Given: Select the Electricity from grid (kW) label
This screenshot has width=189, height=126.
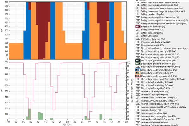Looking at the screenshot, I should point(154,45).
